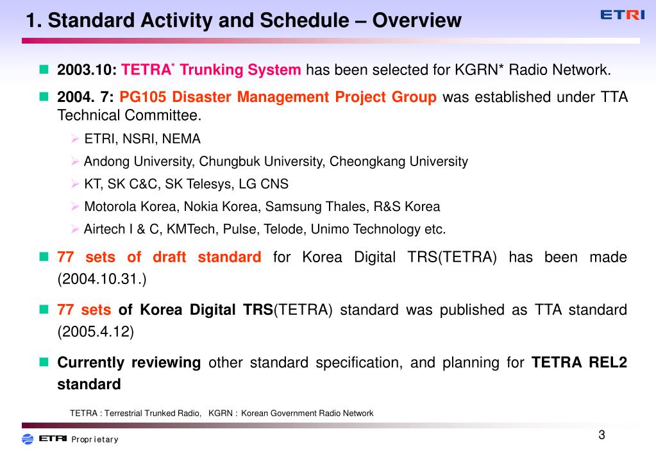The image size is (656, 454).
Task: Click the 'Technical Committee.' line
Action: coord(130,115)
